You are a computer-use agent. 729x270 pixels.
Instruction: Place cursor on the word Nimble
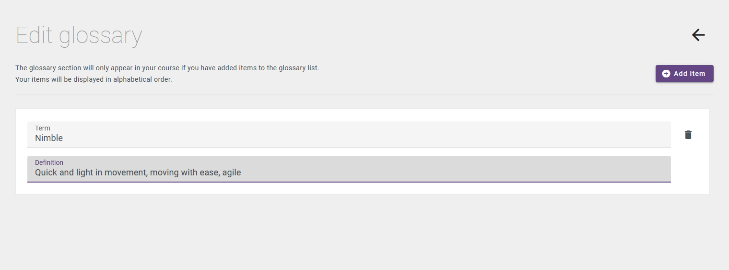click(49, 138)
